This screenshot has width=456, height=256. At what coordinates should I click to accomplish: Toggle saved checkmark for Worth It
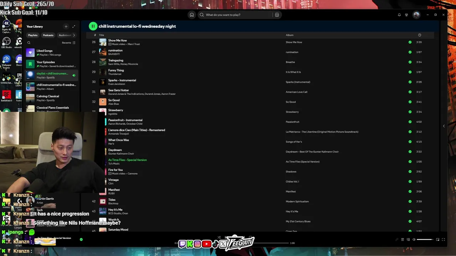410,221
